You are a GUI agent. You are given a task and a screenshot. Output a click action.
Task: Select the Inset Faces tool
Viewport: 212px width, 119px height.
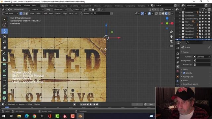coord(4,71)
